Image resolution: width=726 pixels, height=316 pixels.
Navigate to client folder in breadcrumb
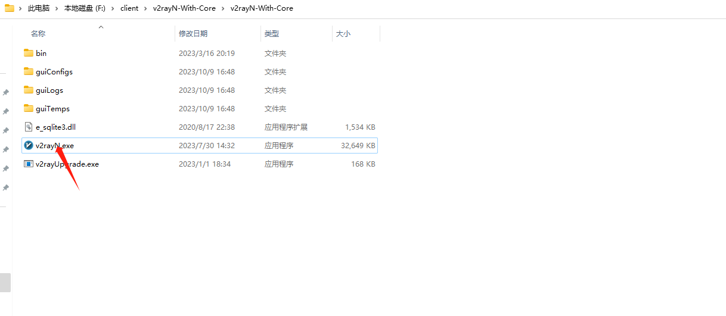(129, 8)
